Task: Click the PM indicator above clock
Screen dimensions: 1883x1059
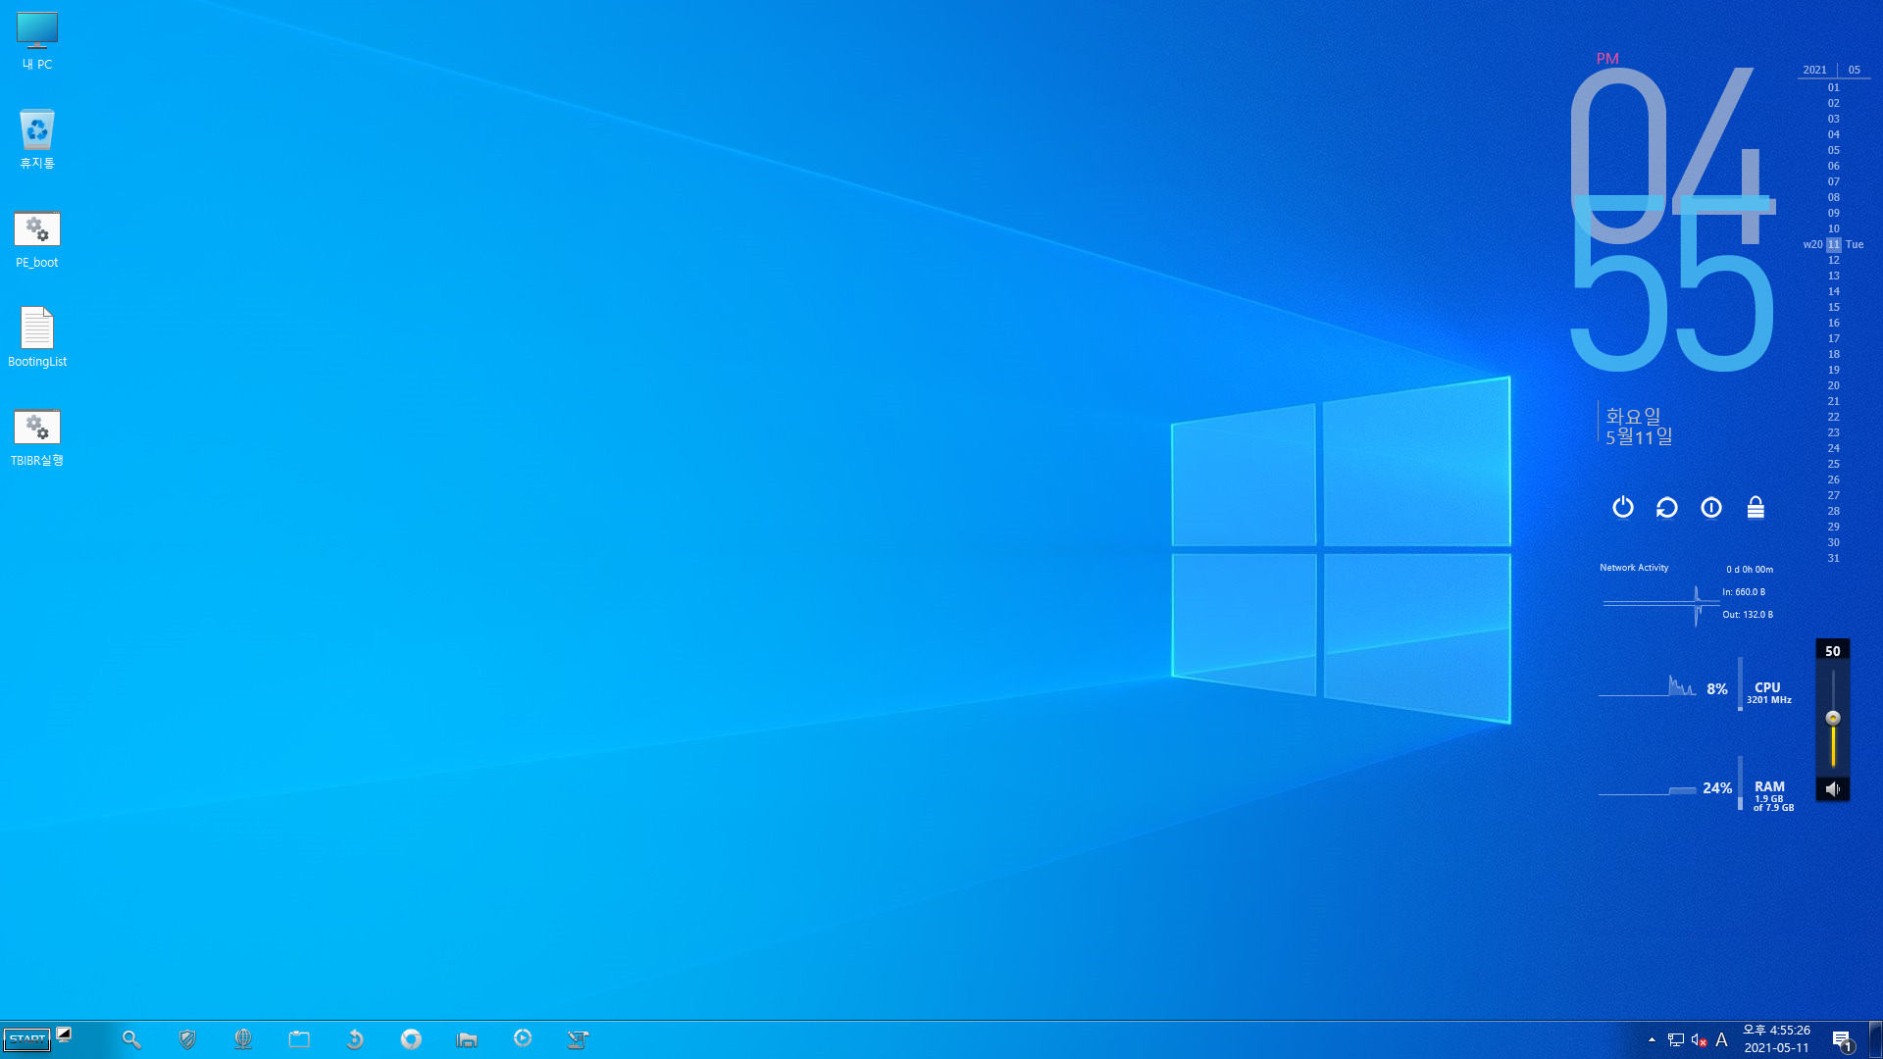Action: tap(1607, 59)
